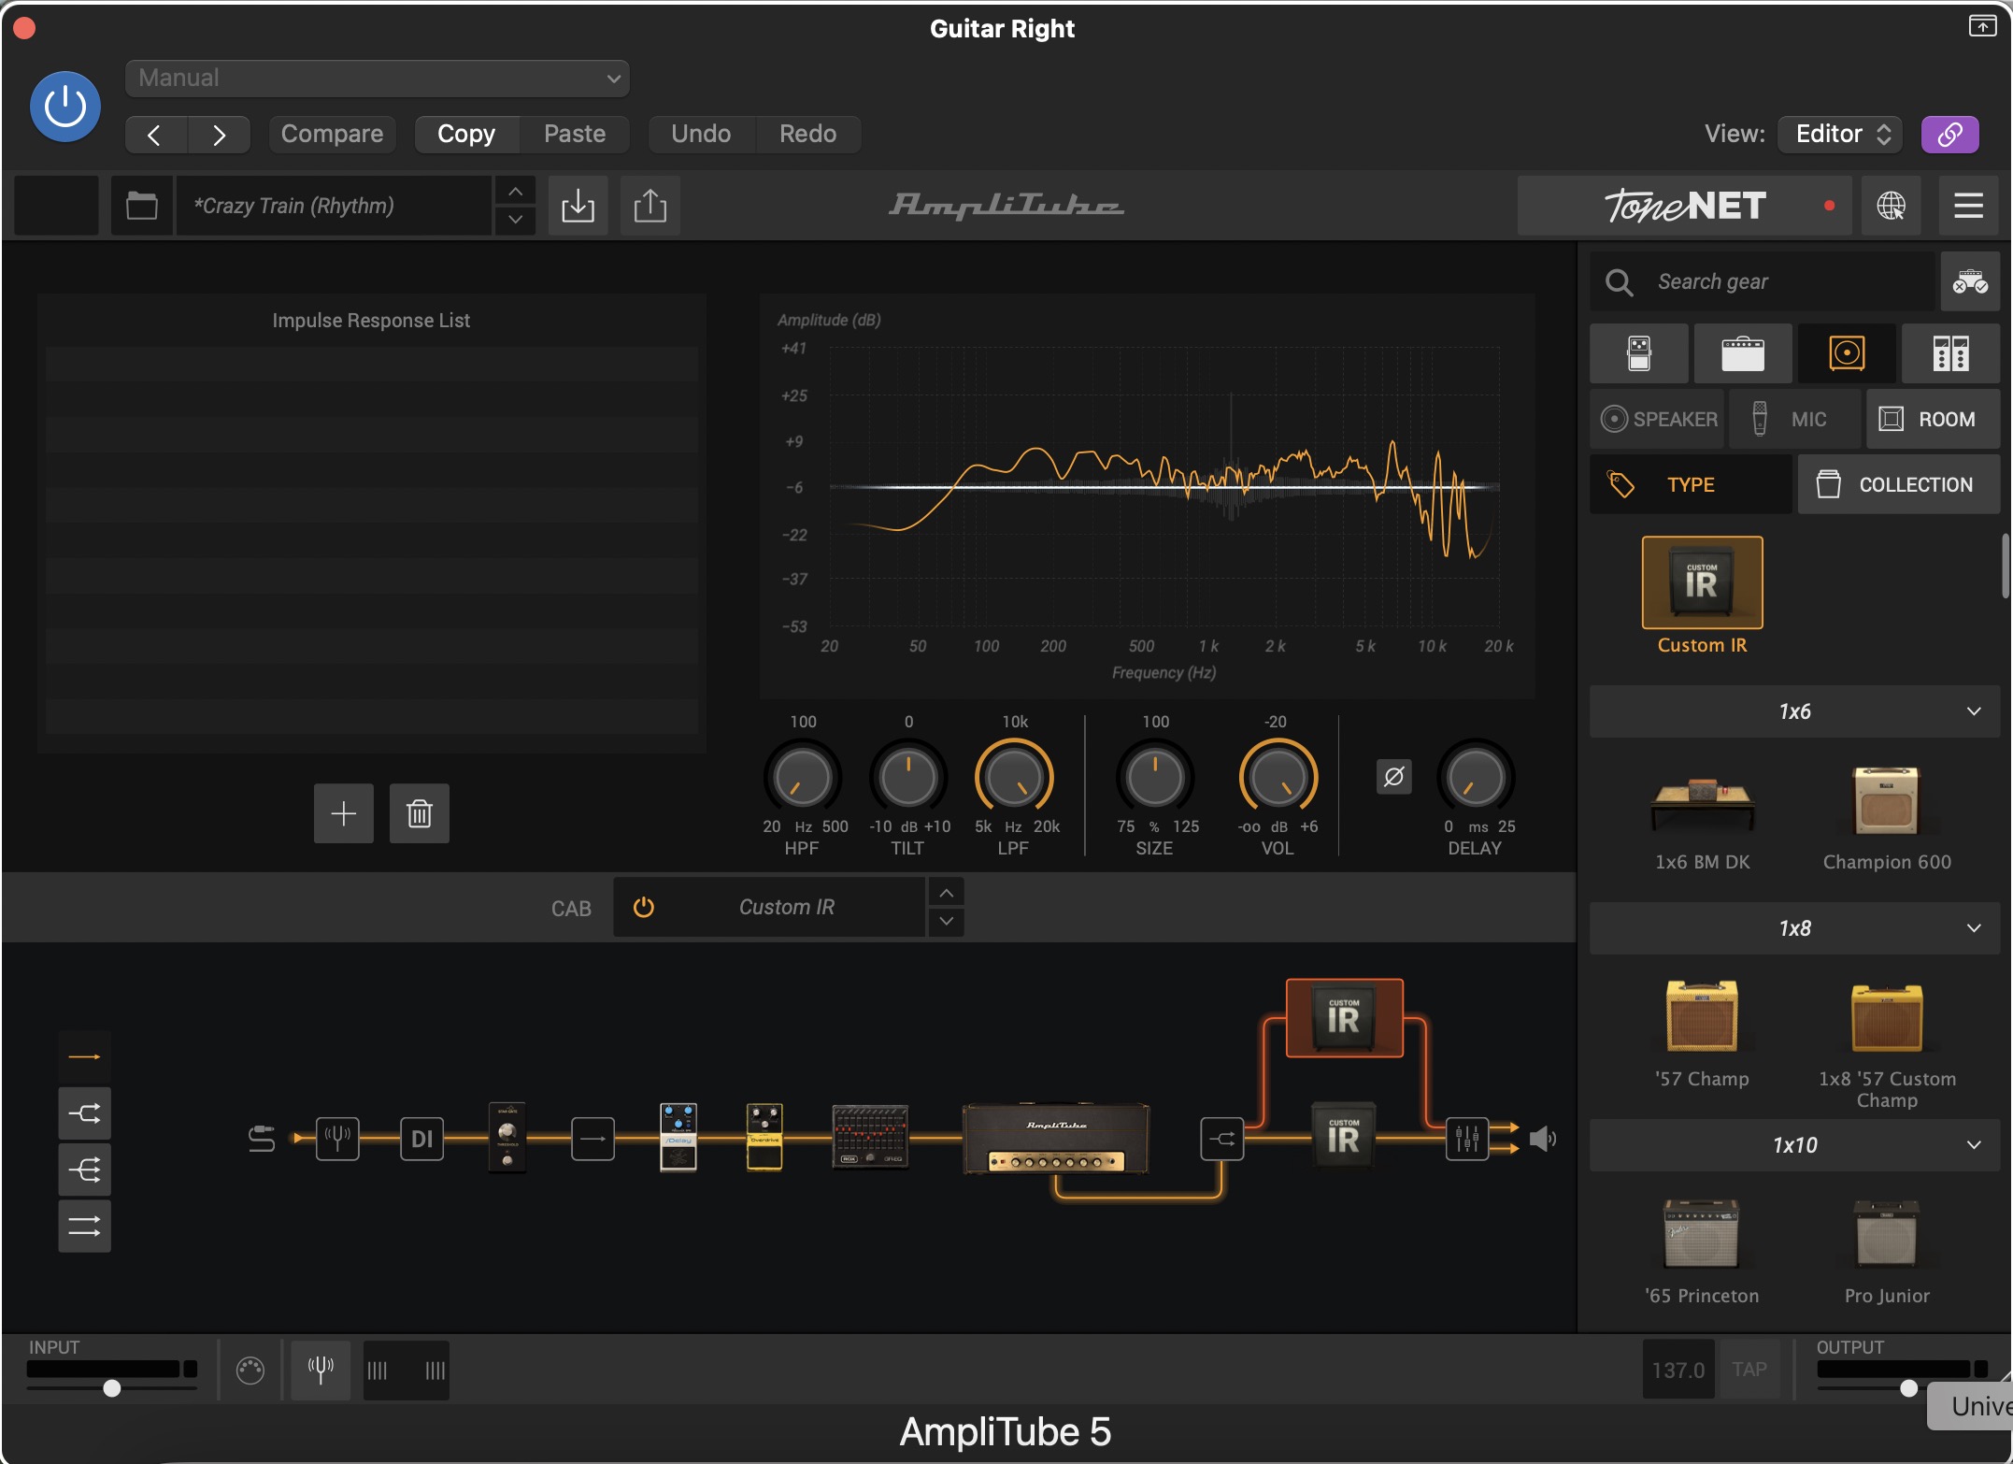Open the Manual preset dropdown
2013x1464 pixels.
coord(378,78)
